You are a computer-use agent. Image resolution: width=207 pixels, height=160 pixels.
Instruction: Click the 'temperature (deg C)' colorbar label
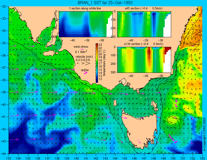104,63
